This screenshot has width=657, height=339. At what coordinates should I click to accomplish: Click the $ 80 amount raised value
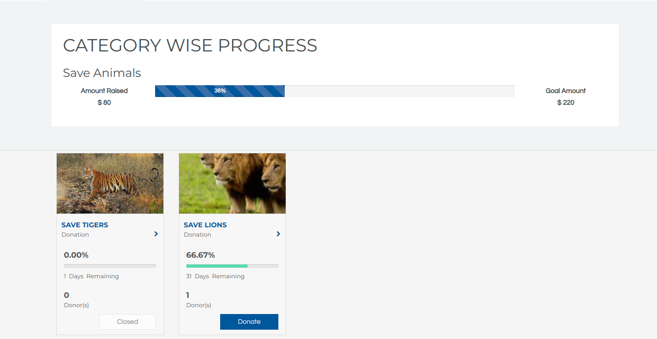[104, 102]
